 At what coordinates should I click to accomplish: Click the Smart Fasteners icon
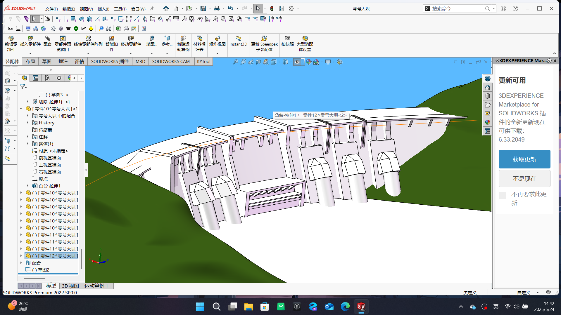tap(111, 39)
